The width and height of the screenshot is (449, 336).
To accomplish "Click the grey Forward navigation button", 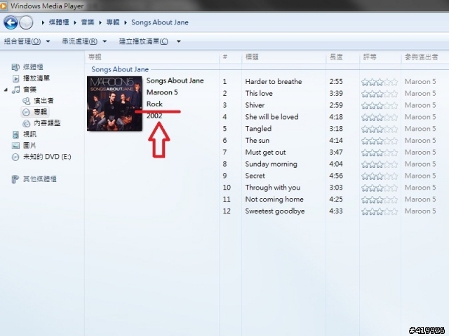I will (x=27, y=22).
